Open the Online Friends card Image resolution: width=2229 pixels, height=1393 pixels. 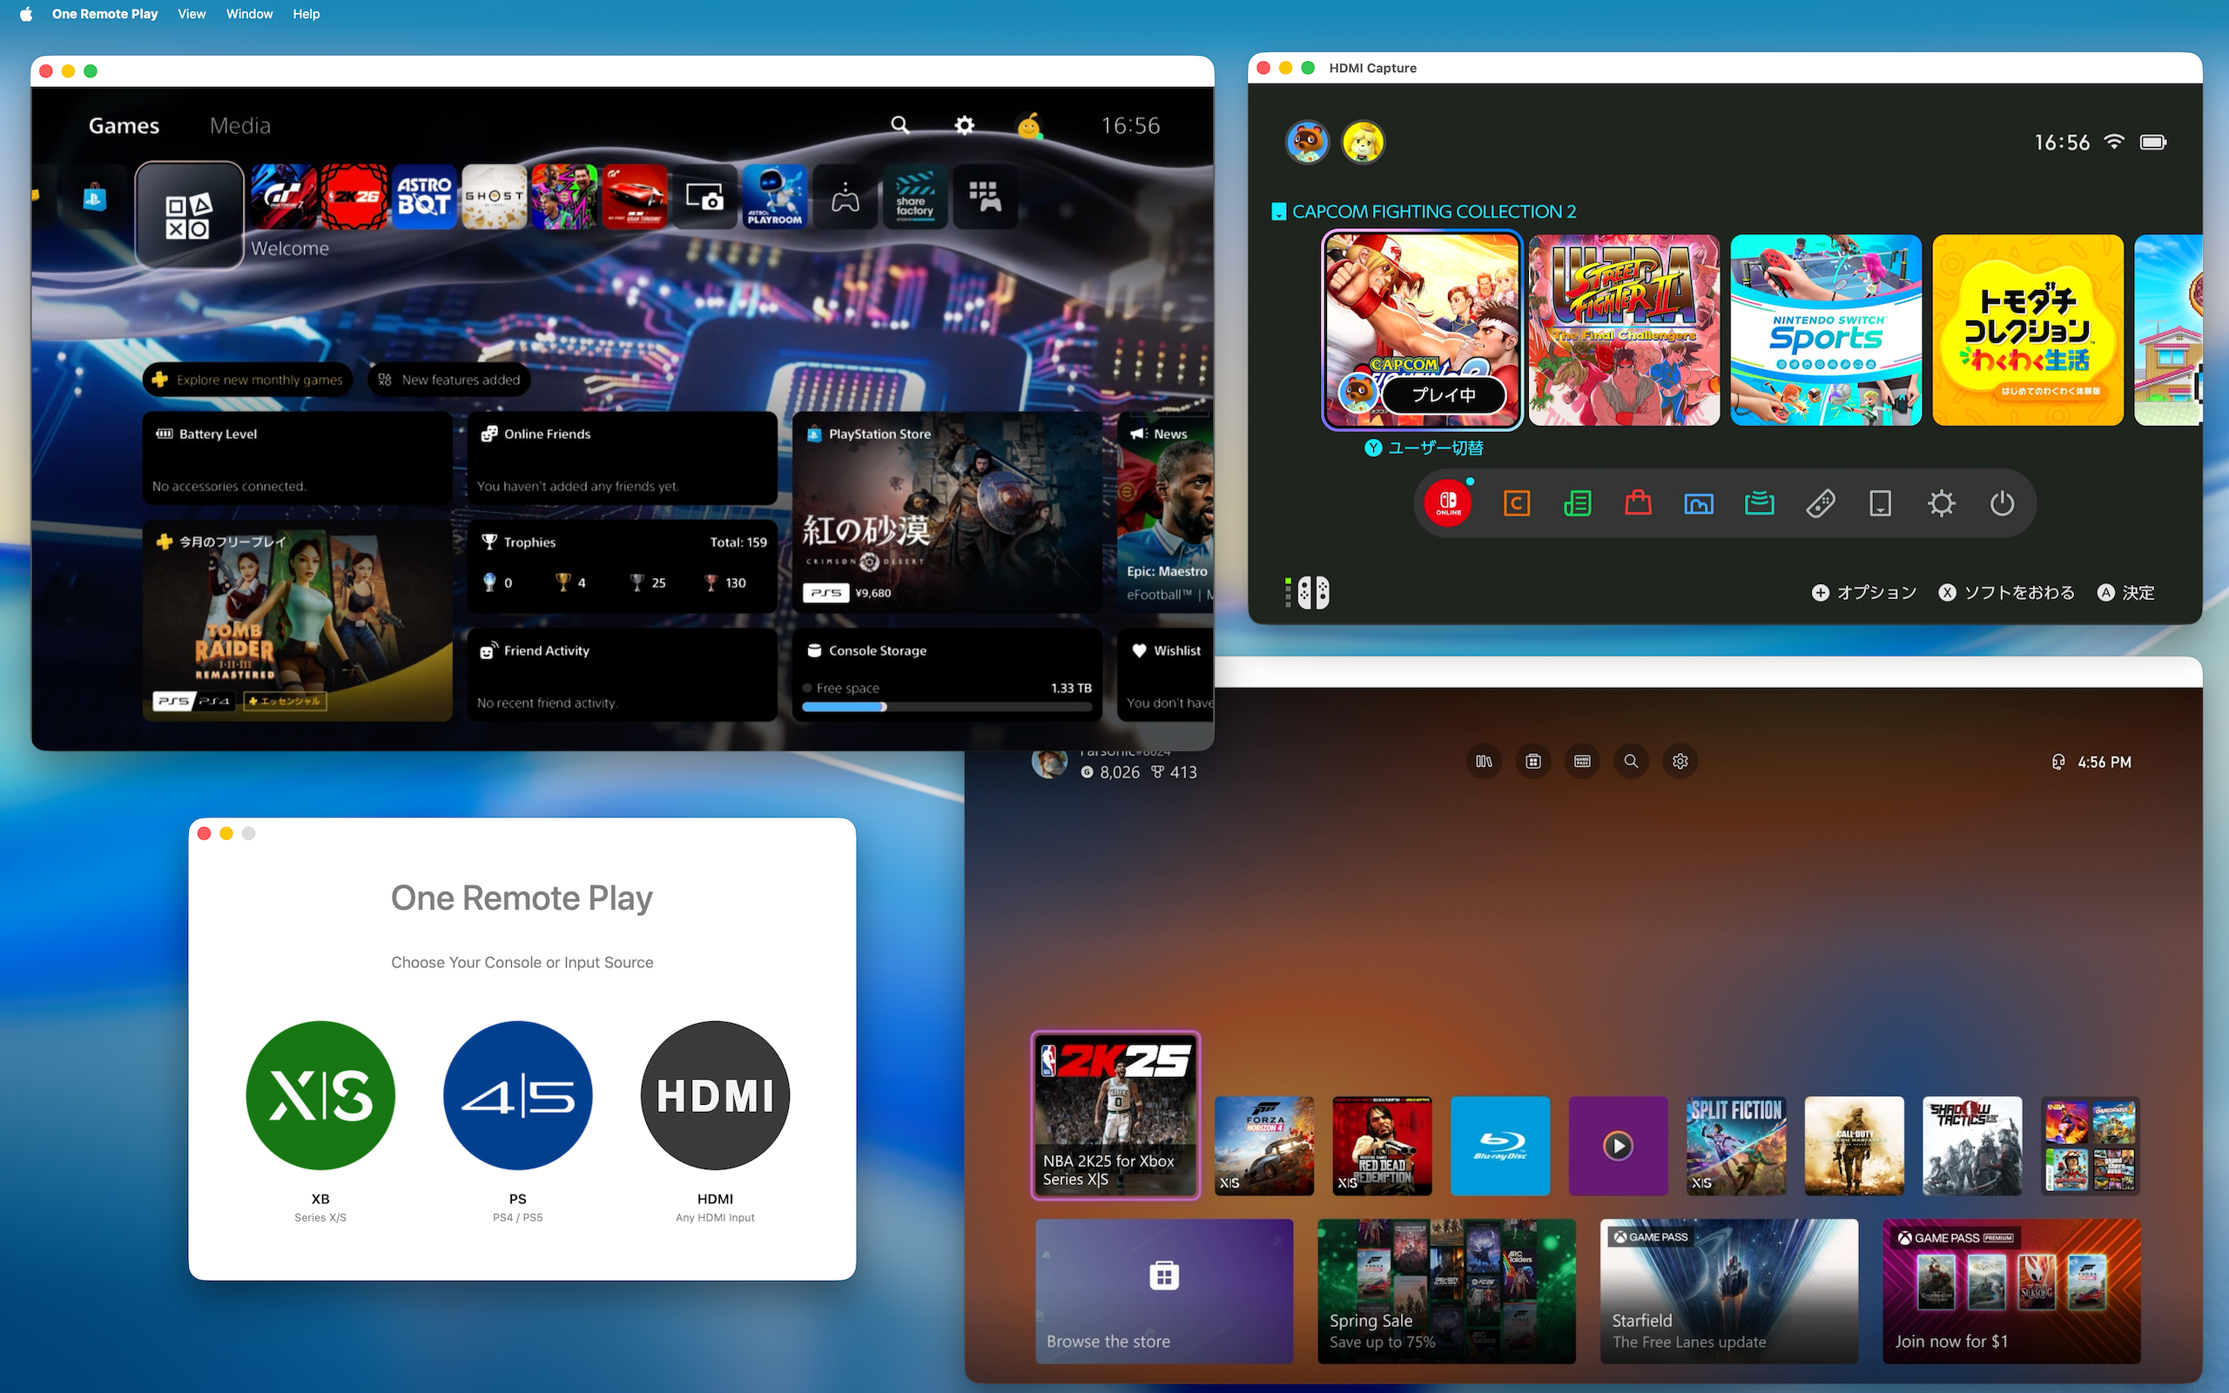pos(623,458)
